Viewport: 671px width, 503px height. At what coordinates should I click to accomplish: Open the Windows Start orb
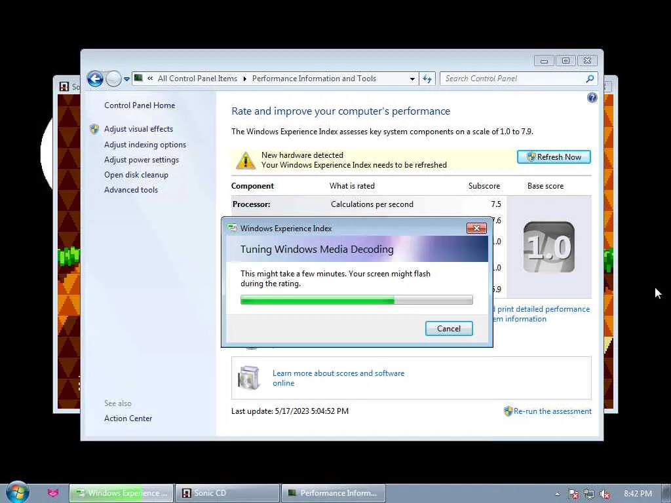click(18, 493)
